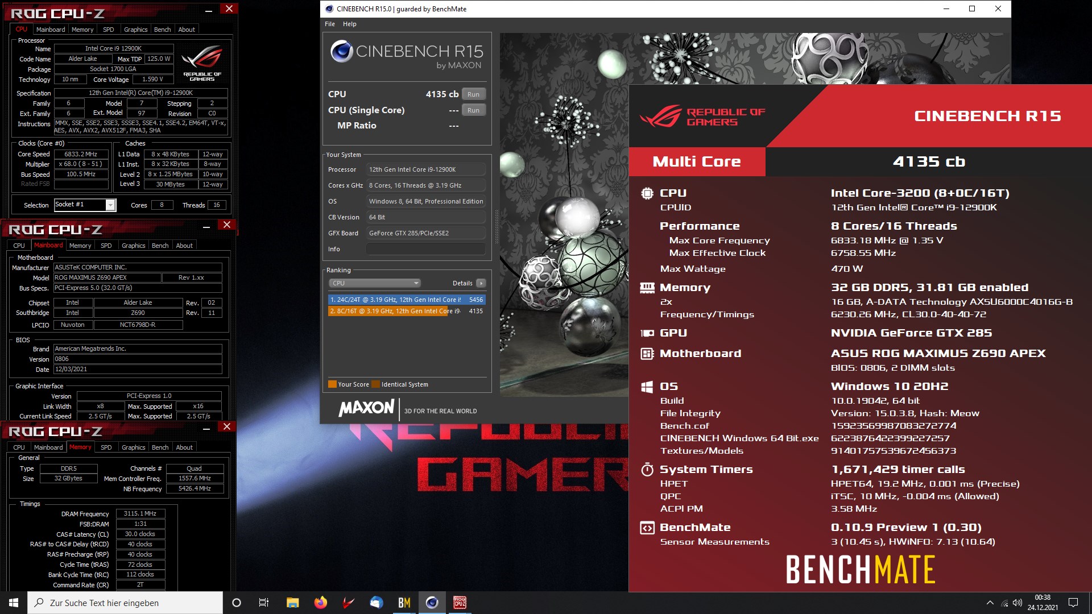Open Graphics tab in bottom CPU-Z window
Screen dimensions: 1092x614
(x=133, y=447)
